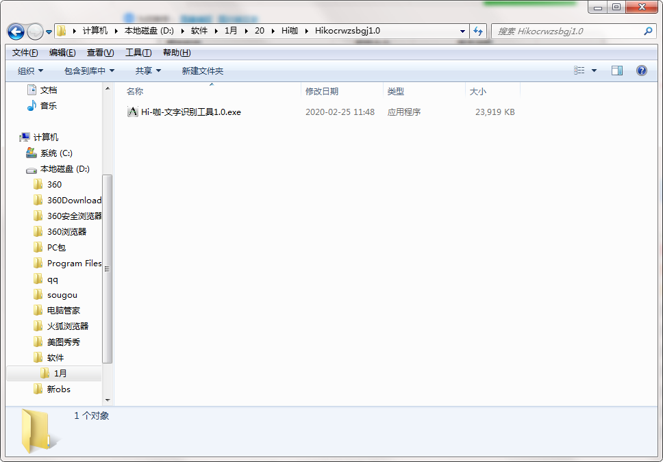Open the 编辑(E) menu
The height and width of the screenshot is (462, 663).
(62, 53)
